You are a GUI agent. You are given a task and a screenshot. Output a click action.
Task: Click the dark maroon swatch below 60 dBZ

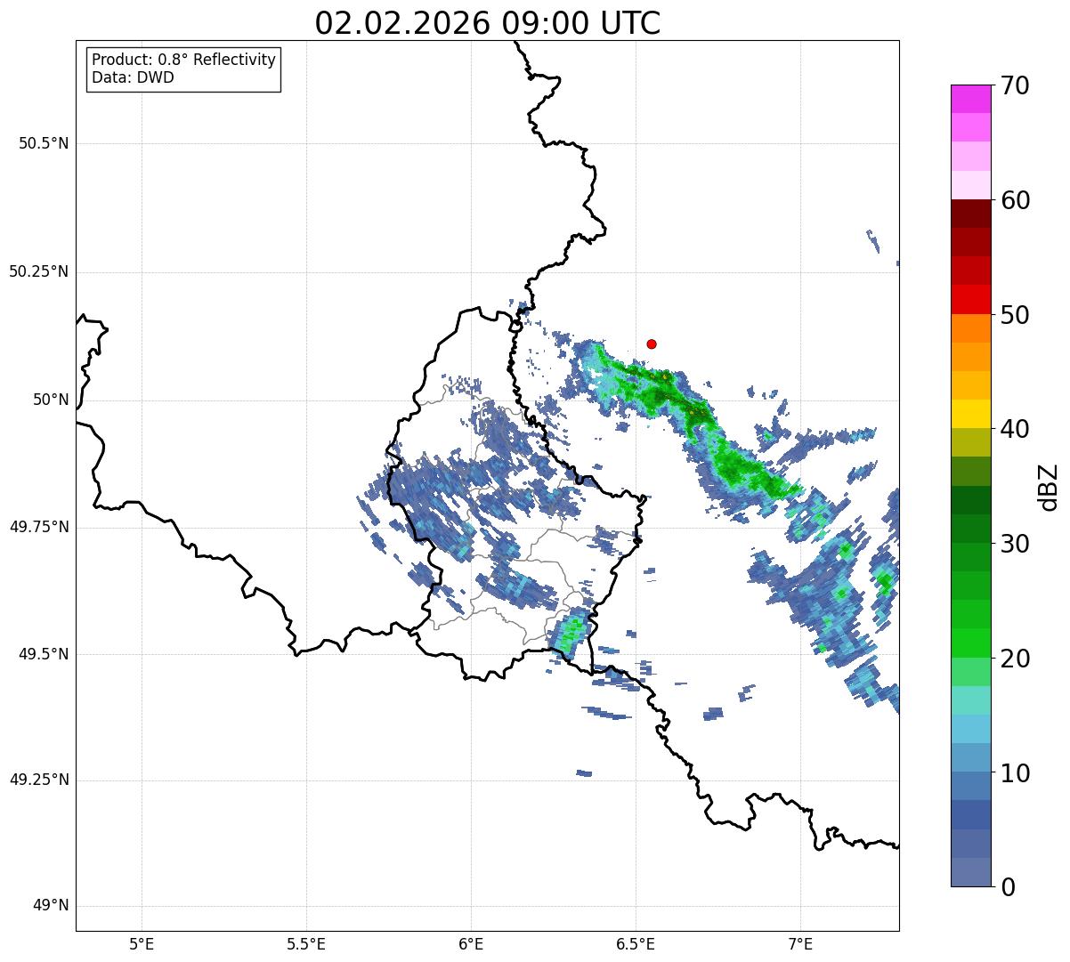click(x=970, y=214)
